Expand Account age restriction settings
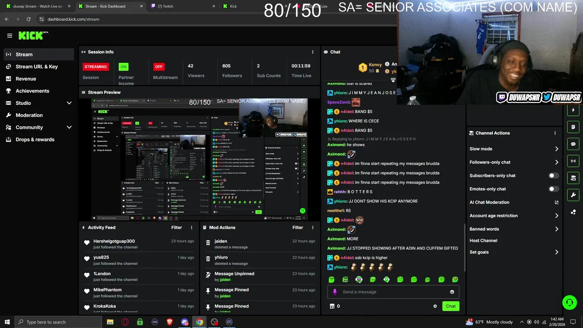The height and width of the screenshot is (328, 583). pyautogui.click(x=557, y=215)
